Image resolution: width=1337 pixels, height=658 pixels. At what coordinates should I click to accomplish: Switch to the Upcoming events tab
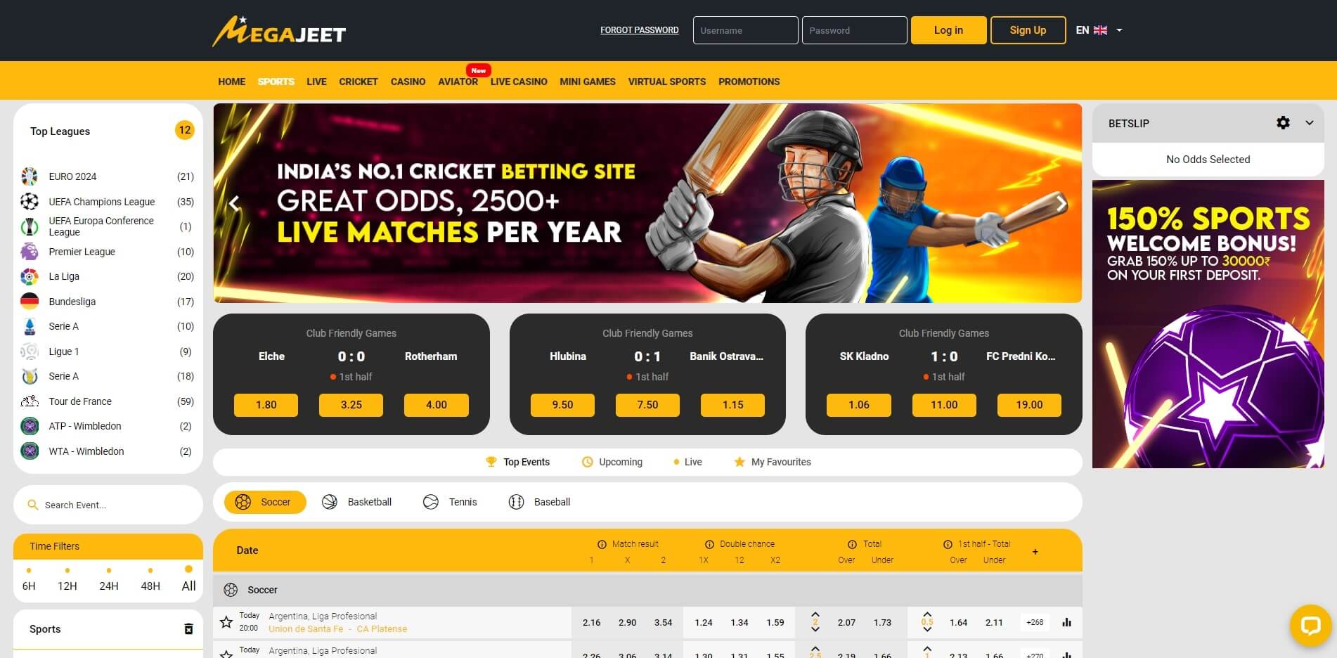[x=612, y=462]
